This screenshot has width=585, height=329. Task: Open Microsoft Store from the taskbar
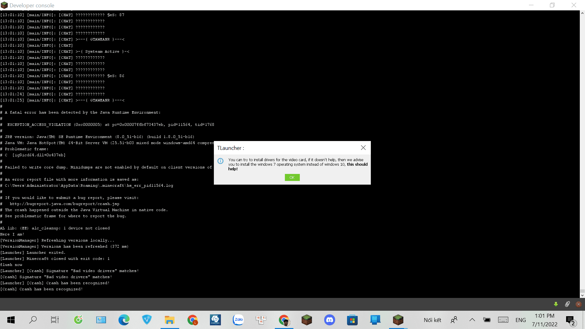click(352, 320)
